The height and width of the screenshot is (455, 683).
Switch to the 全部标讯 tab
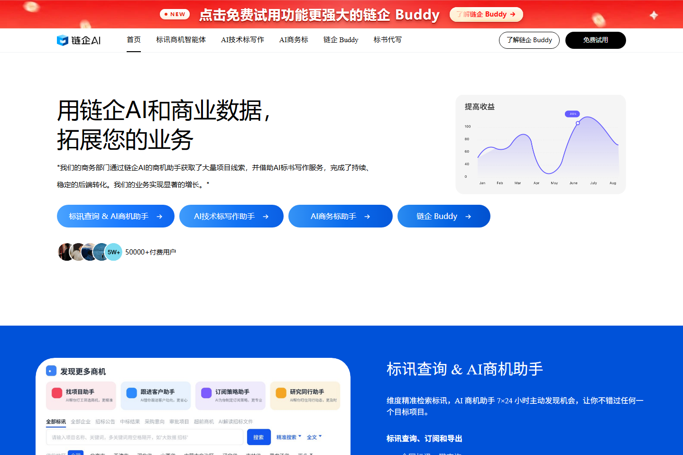(x=56, y=422)
